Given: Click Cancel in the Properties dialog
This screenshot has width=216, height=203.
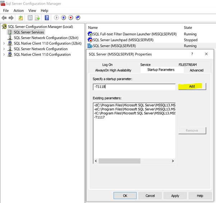Looking at the screenshot, I should click(x=150, y=195).
